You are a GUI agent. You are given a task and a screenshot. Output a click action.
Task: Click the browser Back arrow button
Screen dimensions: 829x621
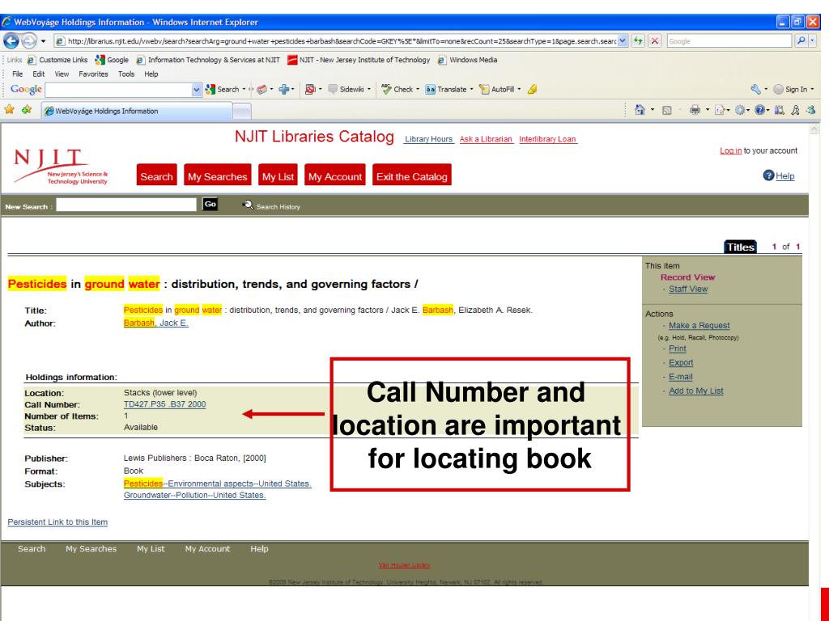[11, 40]
